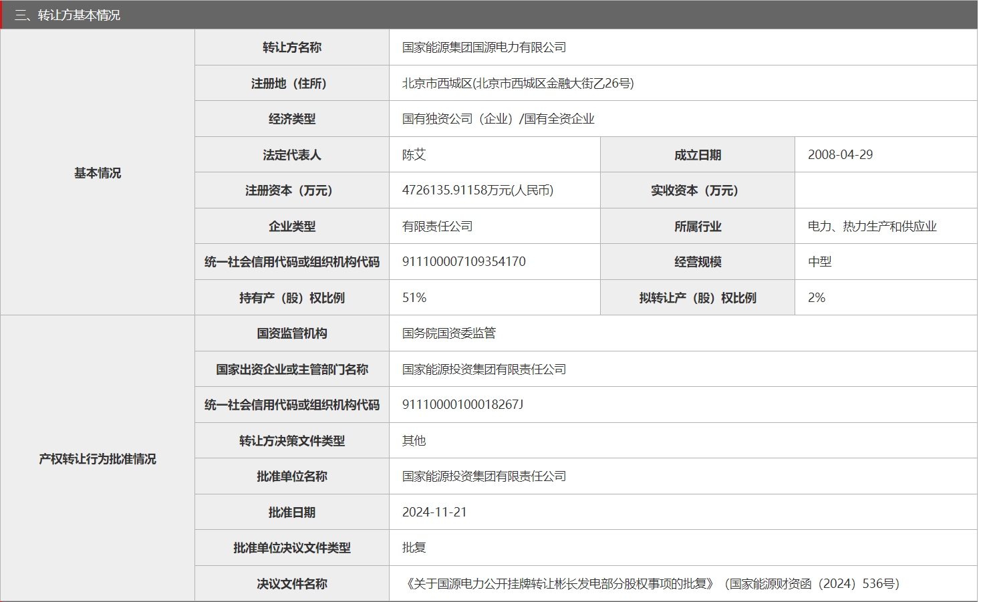Select resolution file type value 批复
981x602 pixels.
click(414, 548)
